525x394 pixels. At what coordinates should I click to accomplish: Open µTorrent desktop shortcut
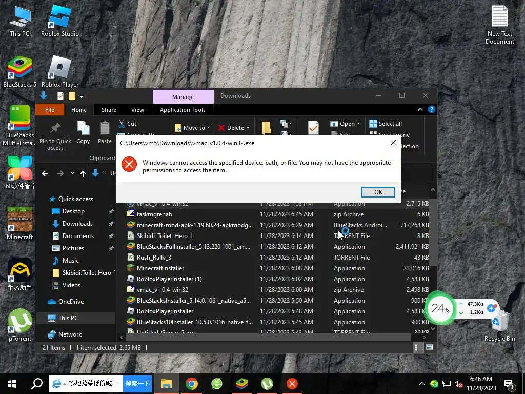click(20, 325)
